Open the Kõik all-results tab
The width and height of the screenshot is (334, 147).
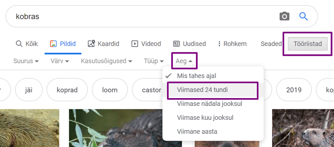(x=27, y=44)
